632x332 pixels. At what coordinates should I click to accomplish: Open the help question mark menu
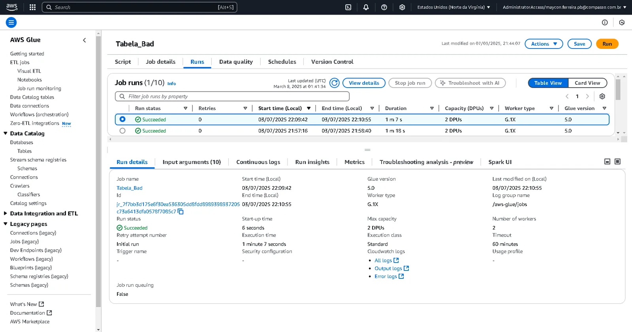(384, 7)
